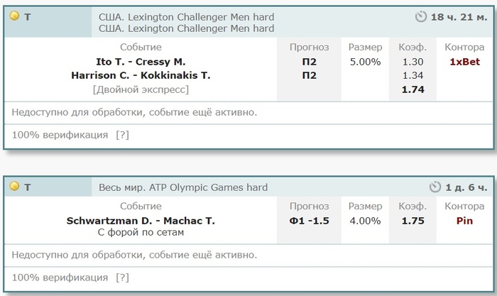
Task: Select the Schwartzman D. - Machac T. event
Action: point(141,221)
